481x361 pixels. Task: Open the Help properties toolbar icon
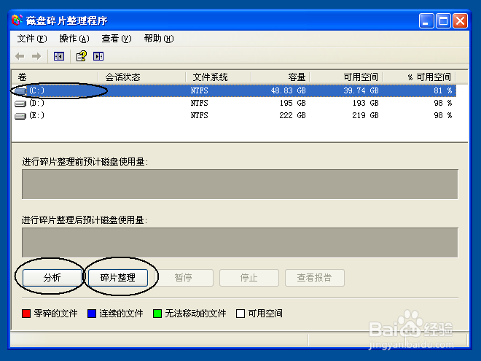(82, 56)
